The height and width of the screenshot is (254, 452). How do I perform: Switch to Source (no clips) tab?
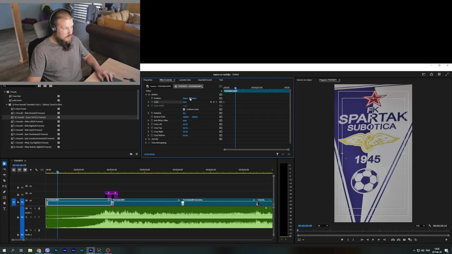(304, 80)
